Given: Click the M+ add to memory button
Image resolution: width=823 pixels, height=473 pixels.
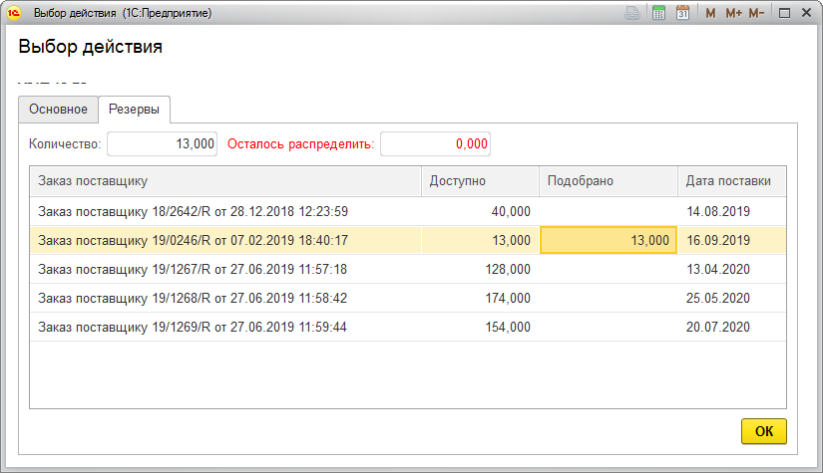Looking at the screenshot, I should (734, 14).
